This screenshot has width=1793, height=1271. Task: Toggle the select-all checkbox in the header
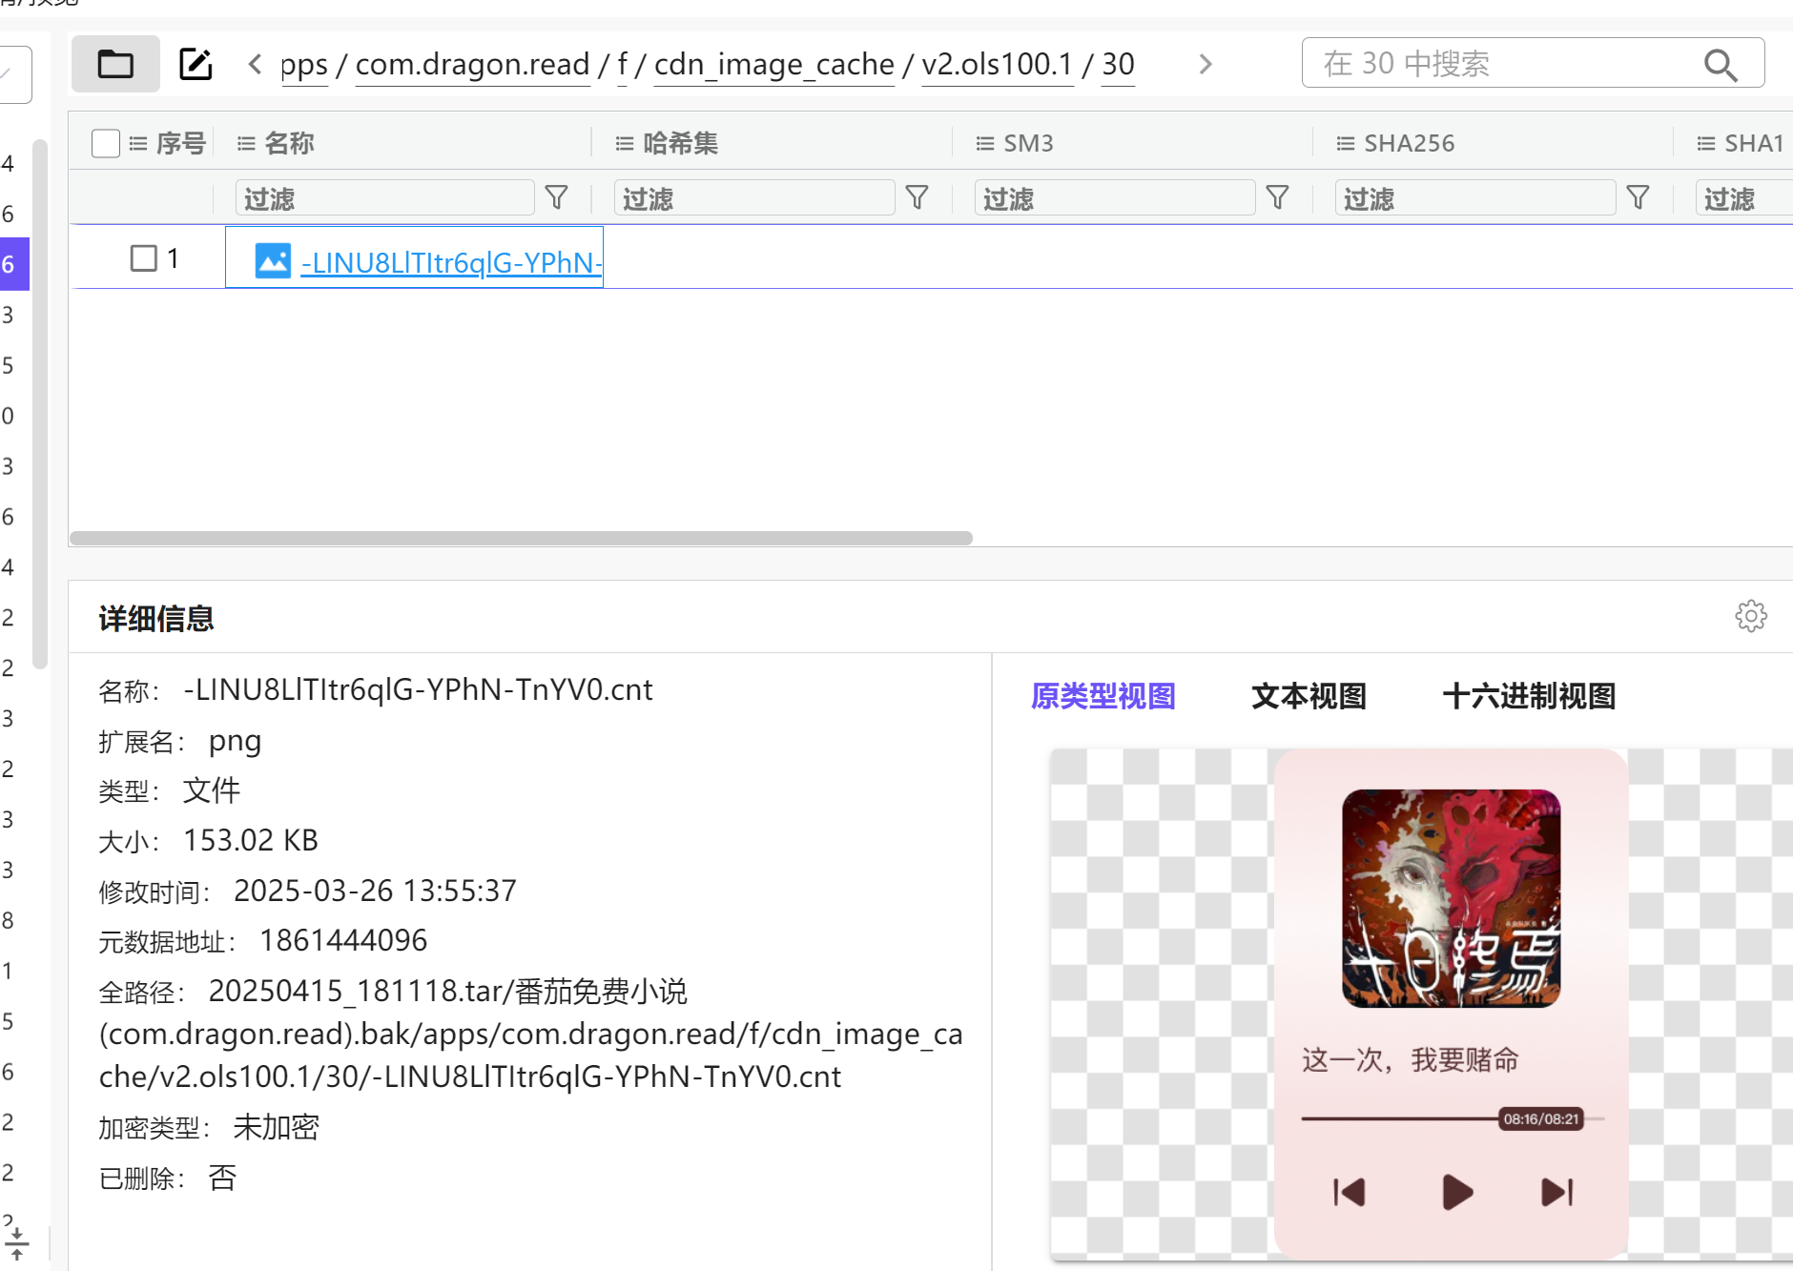coord(105,143)
